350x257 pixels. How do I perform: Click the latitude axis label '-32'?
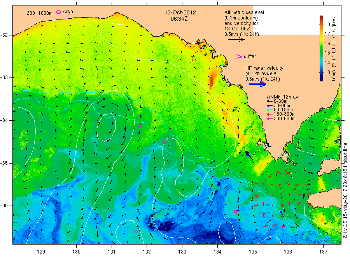coord(4,35)
